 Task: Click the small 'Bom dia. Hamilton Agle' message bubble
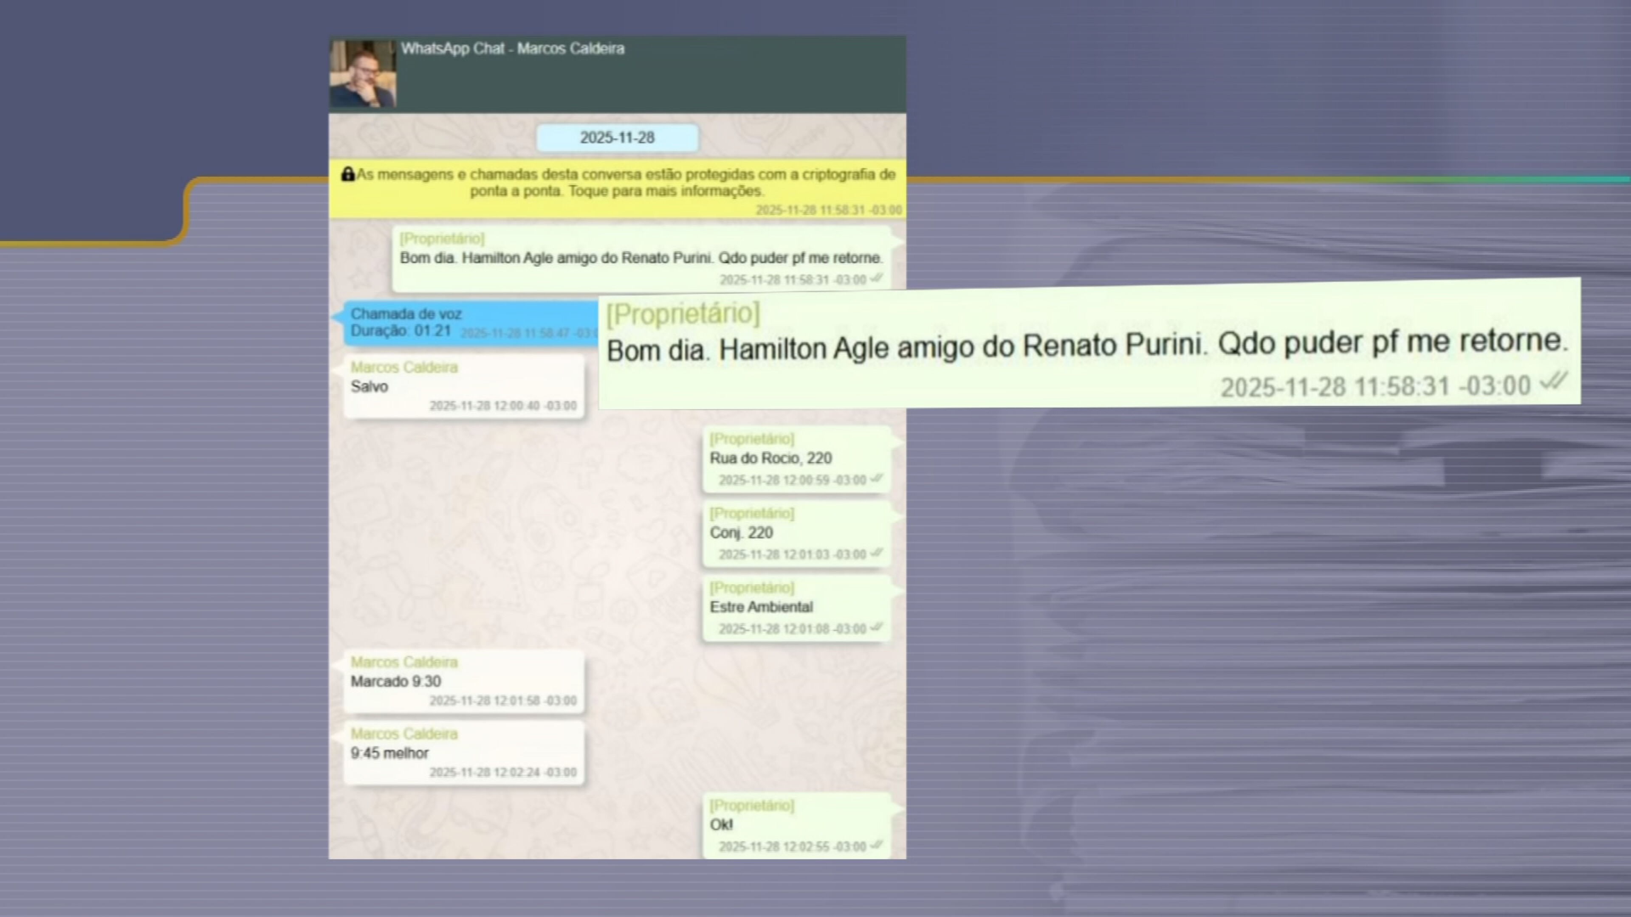coord(641,259)
